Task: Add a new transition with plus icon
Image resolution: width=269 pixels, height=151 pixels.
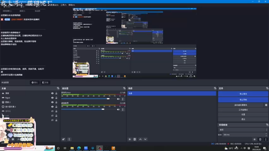Action: pos(255,139)
